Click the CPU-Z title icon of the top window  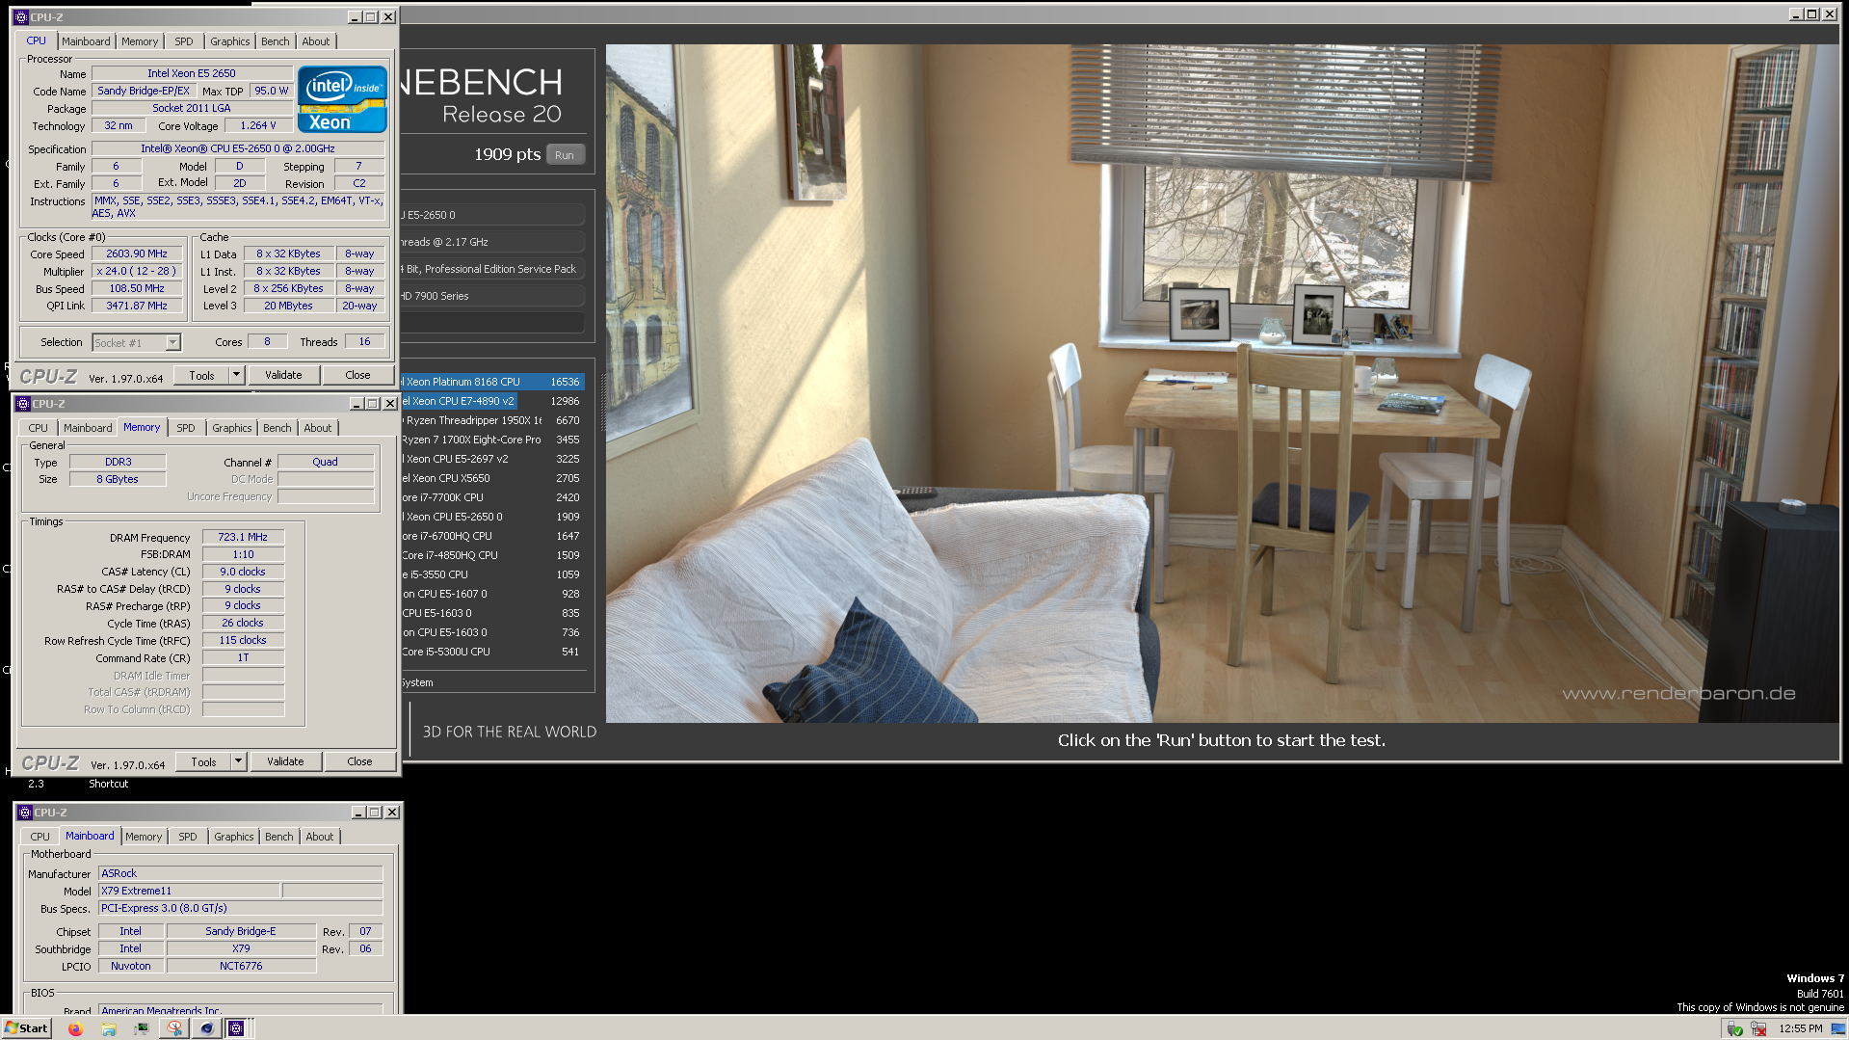click(x=21, y=16)
